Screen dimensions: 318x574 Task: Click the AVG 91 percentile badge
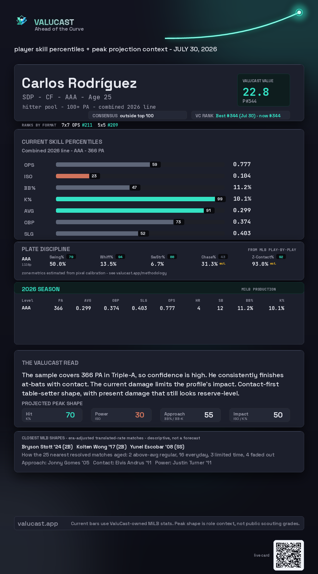pyautogui.click(x=209, y=210)
